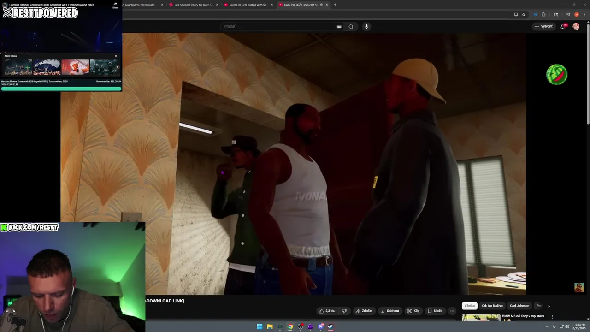This screenshot has height=332, width=590.
Task: Click the channel branding icon at video corner
Action: point(579,287)
